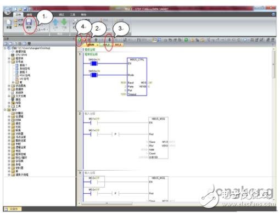Select 系统符号 in the symbol table

[23, 69]
